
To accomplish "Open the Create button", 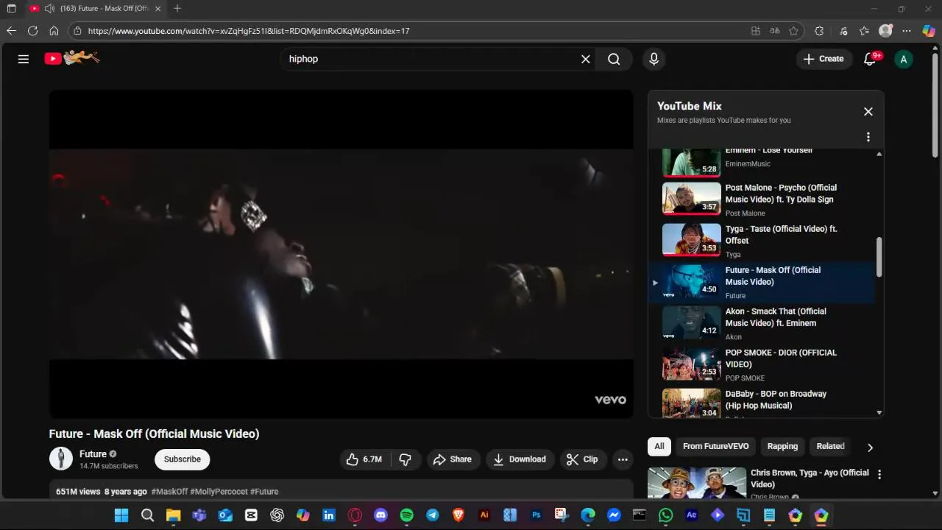I will tap(824, 59).
